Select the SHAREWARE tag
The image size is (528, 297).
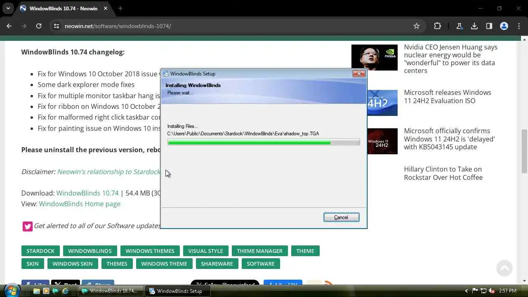[x=217, y=264]
